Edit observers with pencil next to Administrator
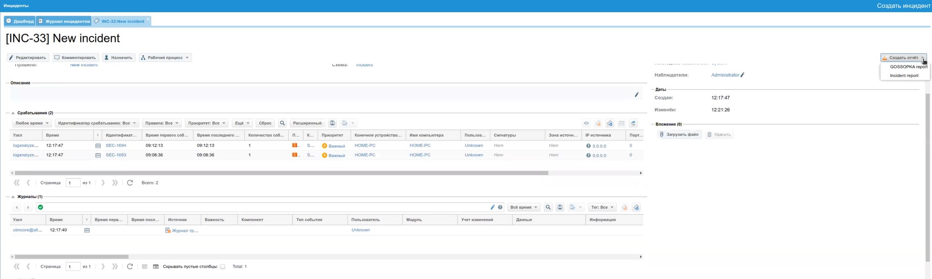This screenshot has height=279, width=932. click(742, 75)
